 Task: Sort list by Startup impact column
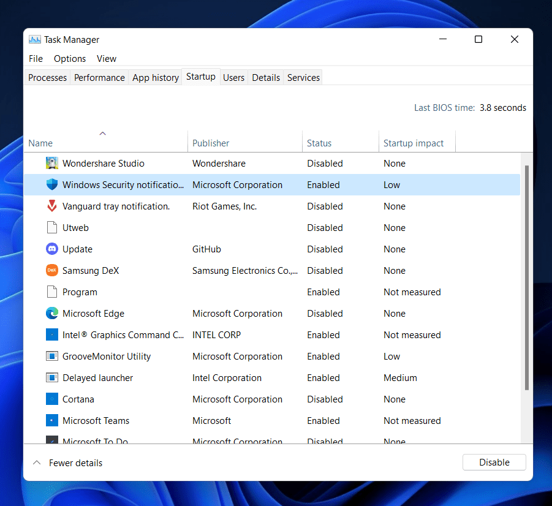click(414, 143)
